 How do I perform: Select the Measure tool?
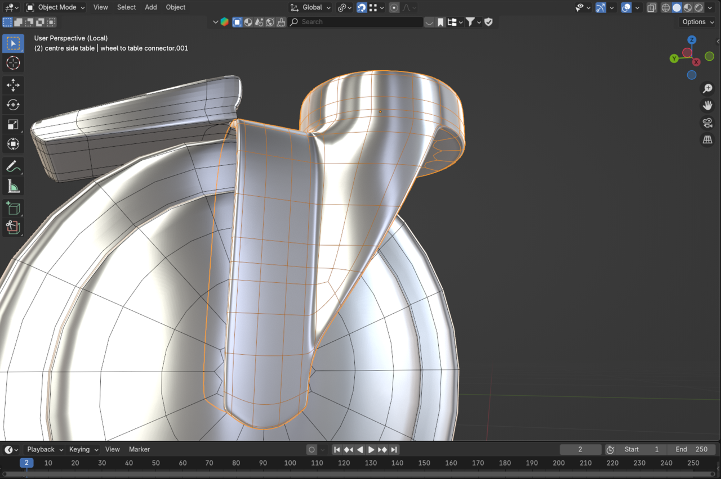[x=13, y=186]
